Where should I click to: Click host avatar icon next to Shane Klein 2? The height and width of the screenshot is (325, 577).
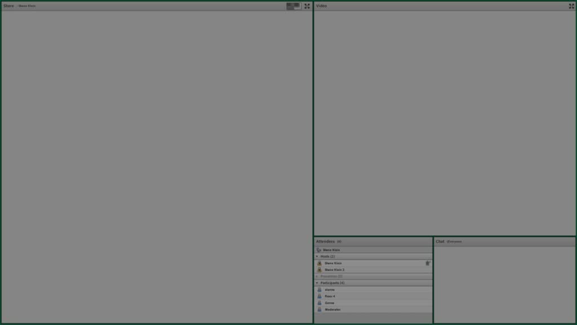pos(319,270)
